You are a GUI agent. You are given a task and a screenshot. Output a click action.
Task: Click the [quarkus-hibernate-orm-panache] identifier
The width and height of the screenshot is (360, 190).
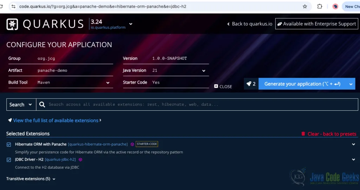tap(98, 144)
